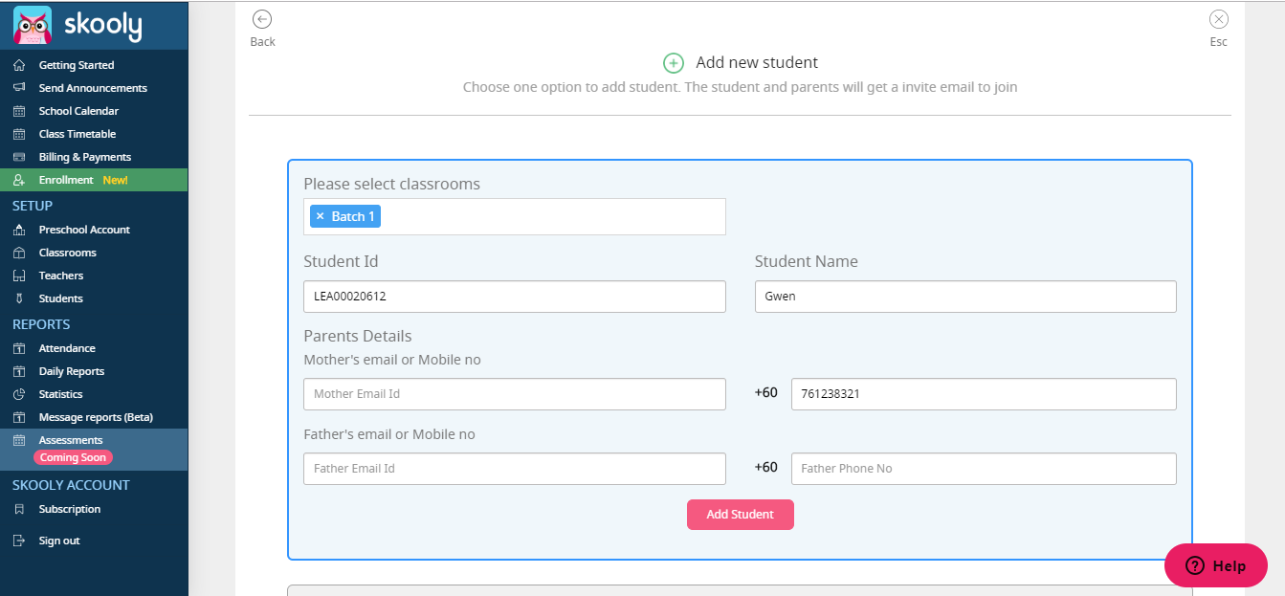The height and width of the screenshot is (596, 1285).
Task: Click the Sign out arrow icon
Action: tap(19, 541)
